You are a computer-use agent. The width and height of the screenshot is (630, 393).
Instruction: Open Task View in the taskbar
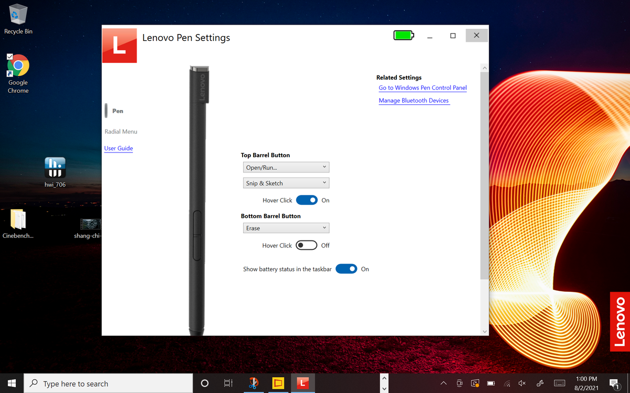(x=228, y=383)
